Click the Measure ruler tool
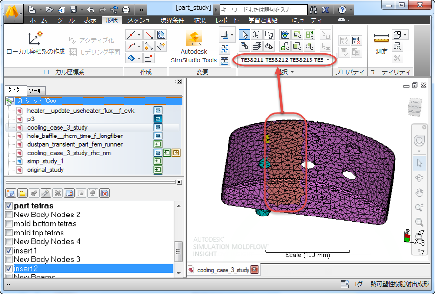Screen dimensions: 435x294 point(381,43)
